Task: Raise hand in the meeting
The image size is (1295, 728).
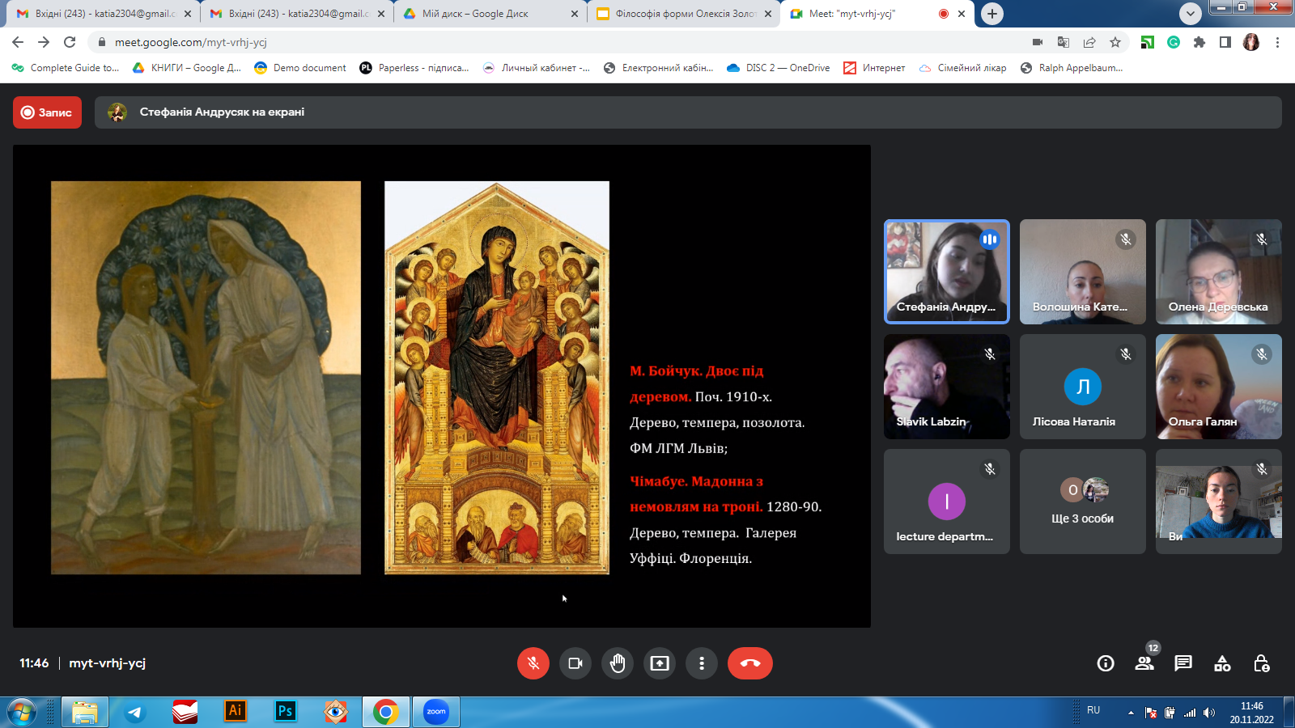Action: point(618,663)
